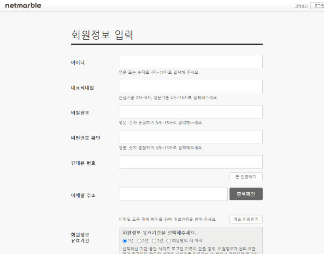Open the 고객센터 link
This screenshot has height=254, width=324.
coord(301,6)
